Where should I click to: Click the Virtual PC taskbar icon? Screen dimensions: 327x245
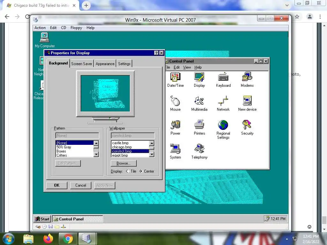tap(87, 239)
